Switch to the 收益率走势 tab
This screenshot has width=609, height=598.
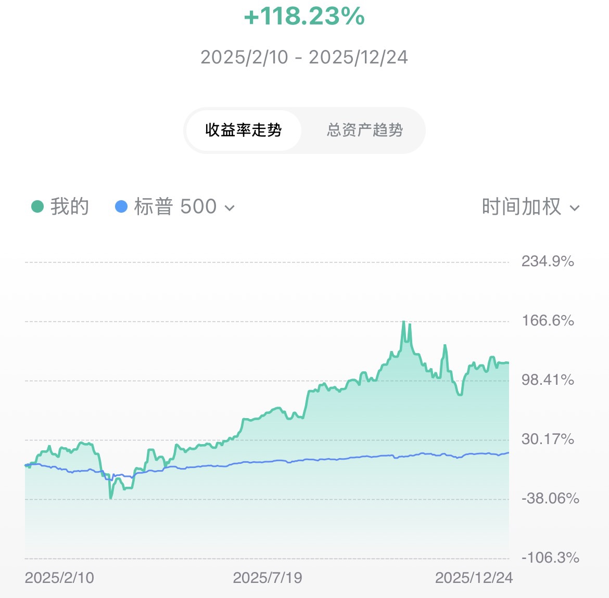pos(243,130)
